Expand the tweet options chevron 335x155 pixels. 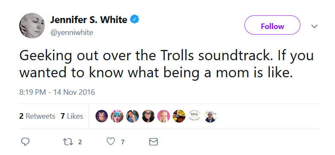(314, 26)
